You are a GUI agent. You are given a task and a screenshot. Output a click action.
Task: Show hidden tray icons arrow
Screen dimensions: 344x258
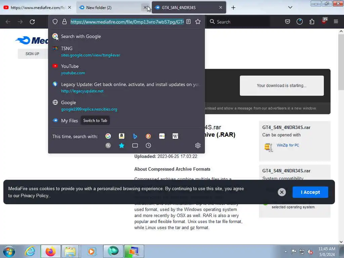pos(286,252)
